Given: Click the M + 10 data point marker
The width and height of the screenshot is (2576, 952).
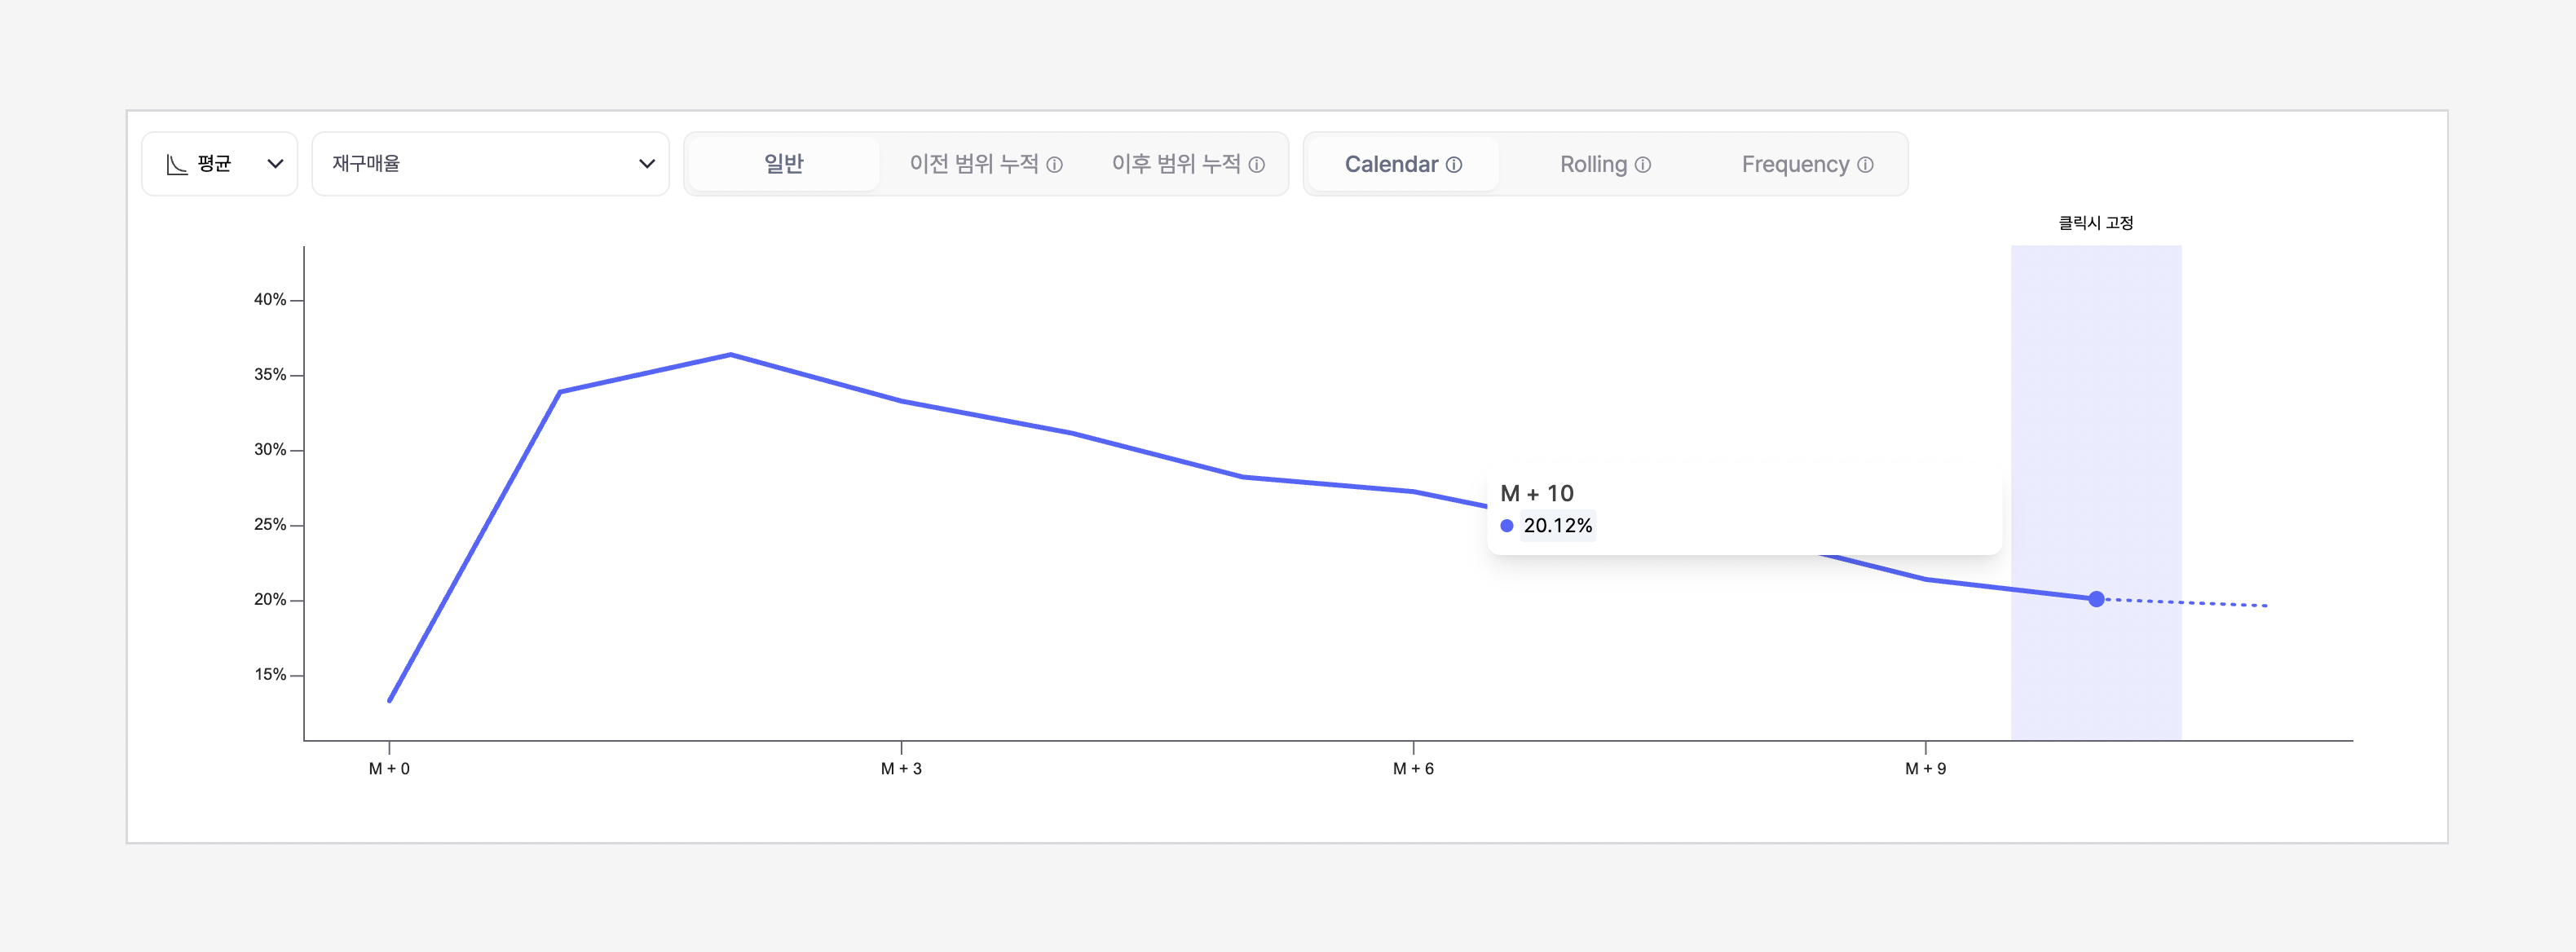Looking at the screenshot, I should pyautogui.click(x=2096, y=599).
